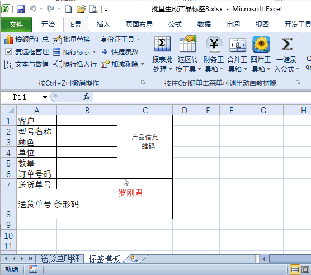Click the 隔行插入行 tool
This screenshot has height=275, width=311.
point(75,64)
